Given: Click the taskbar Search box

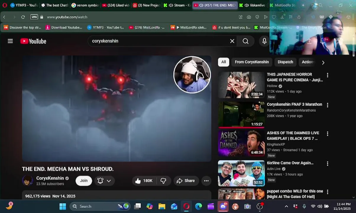Looking at the screenshot, I should tap(100, 206).
